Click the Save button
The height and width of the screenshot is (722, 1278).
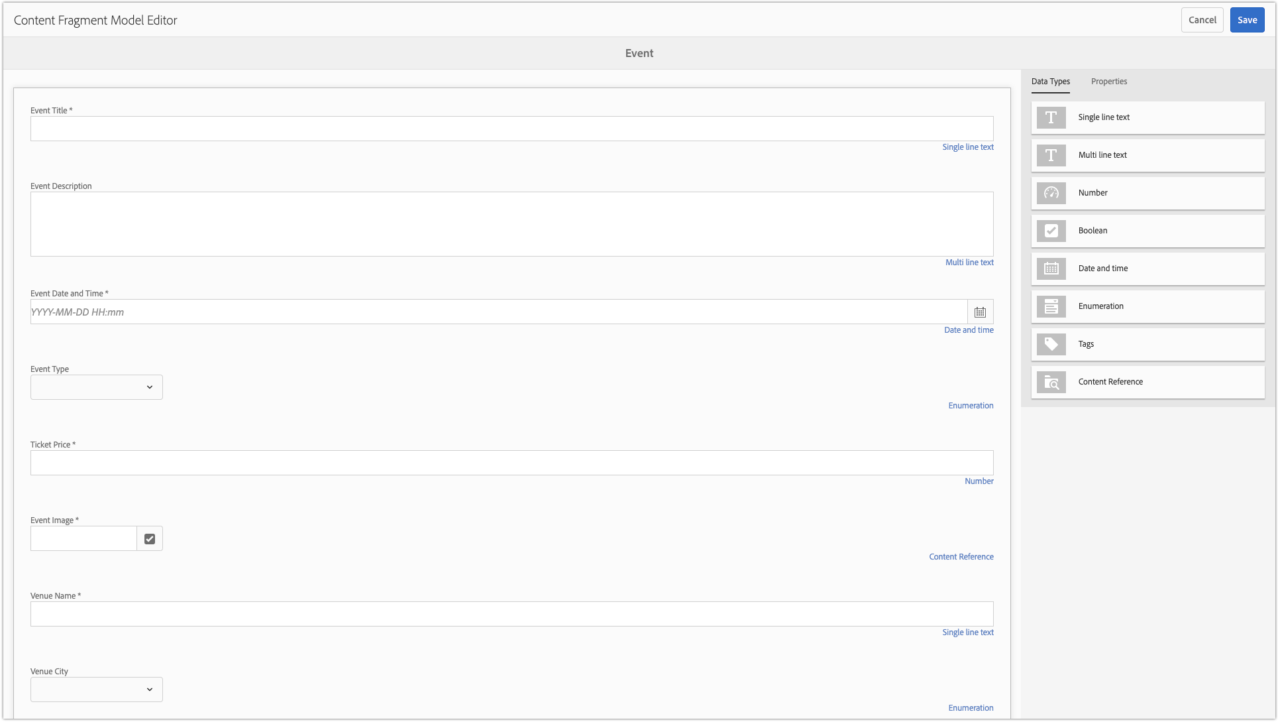pos(1247,20)
